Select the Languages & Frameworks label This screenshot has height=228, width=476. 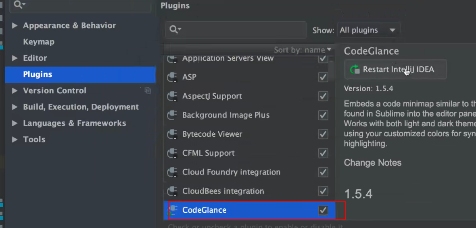pos(74,123)
